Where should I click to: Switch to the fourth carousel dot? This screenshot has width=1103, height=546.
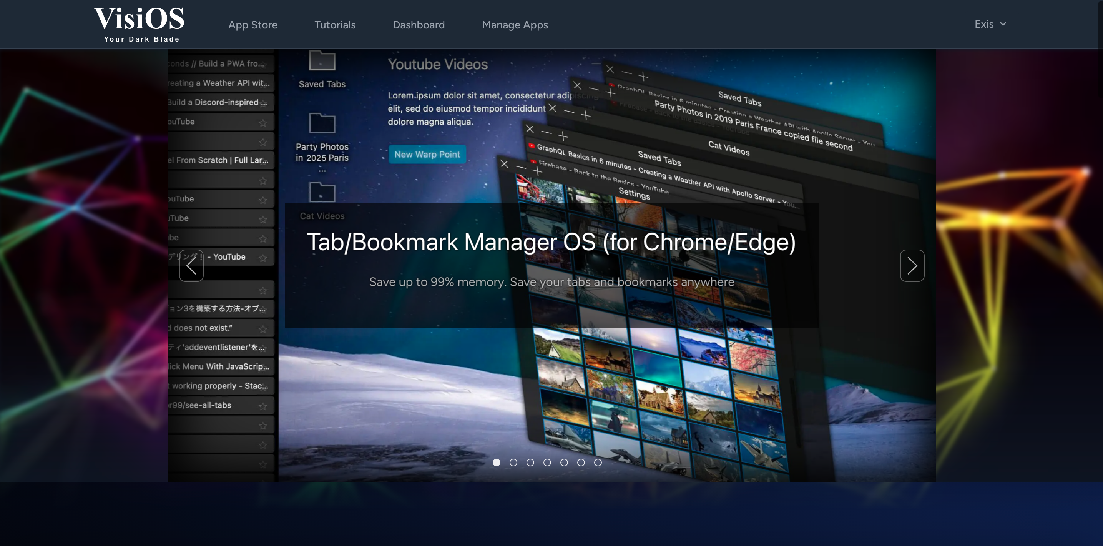pyautogui.click(x=547, y=462)
